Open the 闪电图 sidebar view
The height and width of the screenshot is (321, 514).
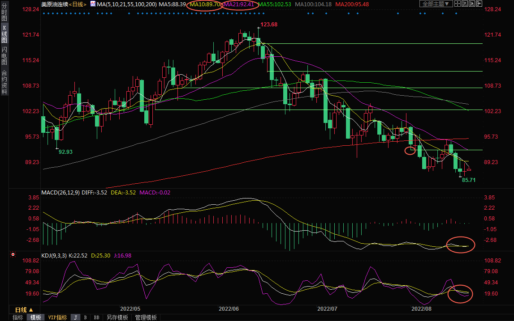(x=4, y=55)
